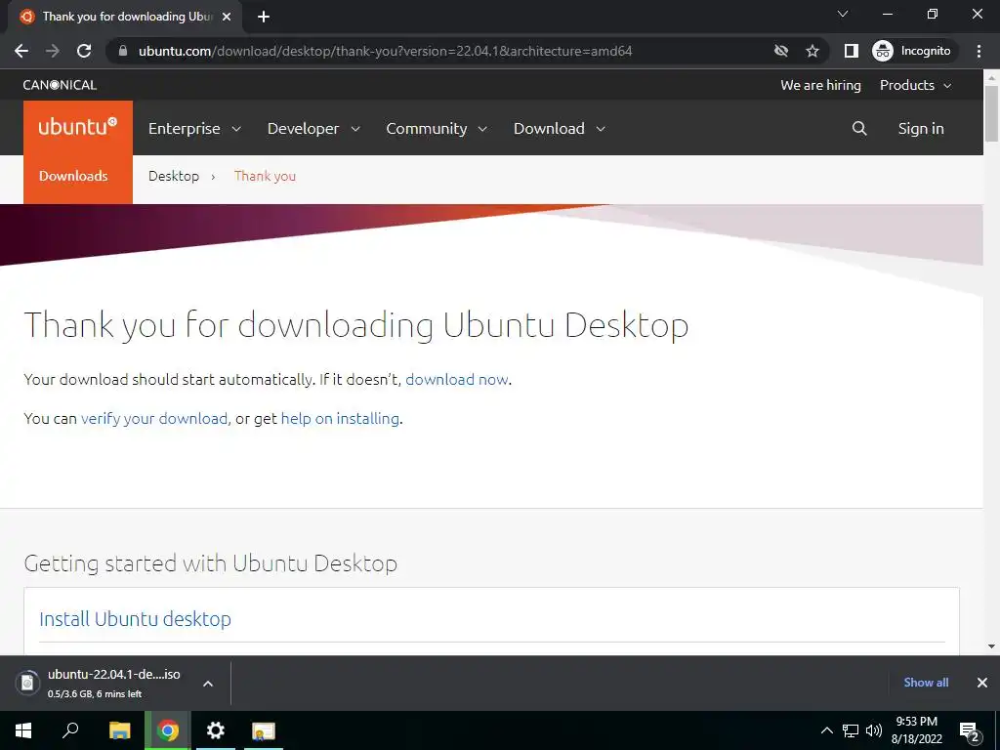Click the site search magnifier icon

click(x=859, y=128)
